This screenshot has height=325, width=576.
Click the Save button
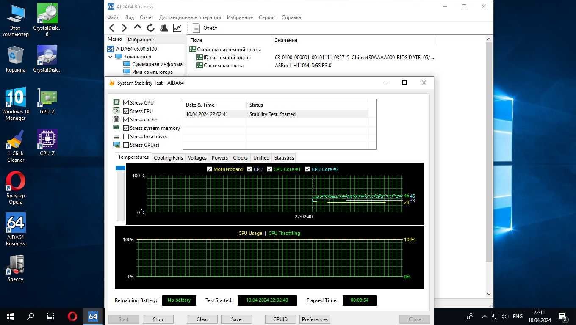236,319
